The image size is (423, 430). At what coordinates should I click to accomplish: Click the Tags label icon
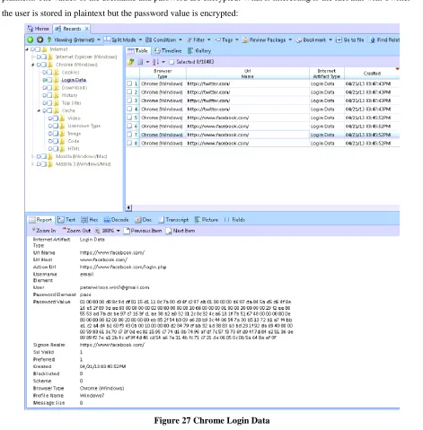(x=218, y=39)
